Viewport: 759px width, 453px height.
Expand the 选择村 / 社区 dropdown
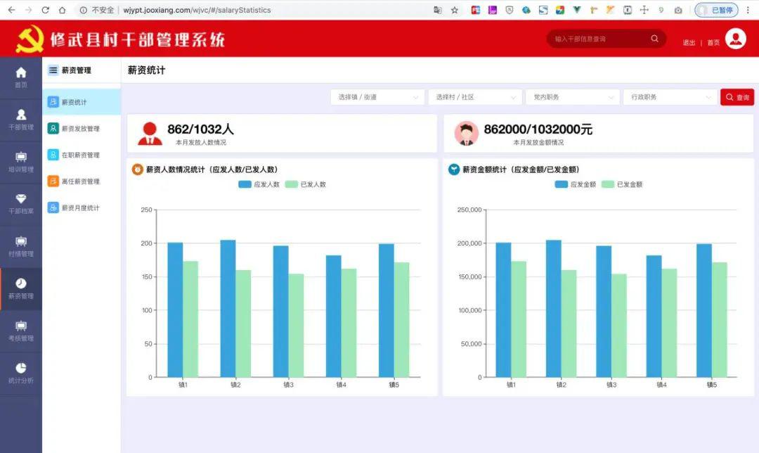(x=475, y=97)
